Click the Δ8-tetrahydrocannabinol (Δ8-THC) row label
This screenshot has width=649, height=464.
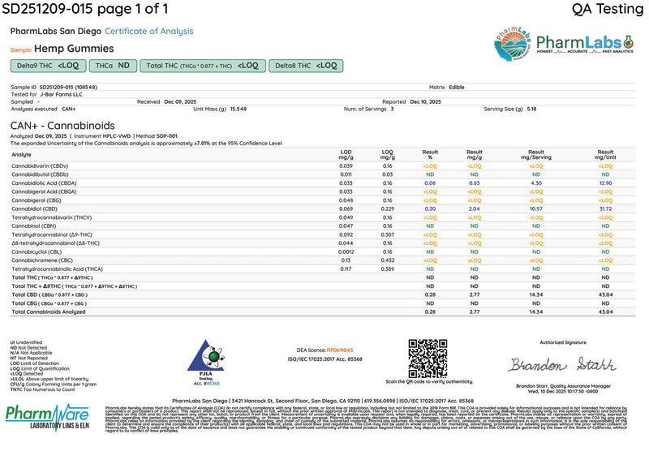click(x=55, y=243)
